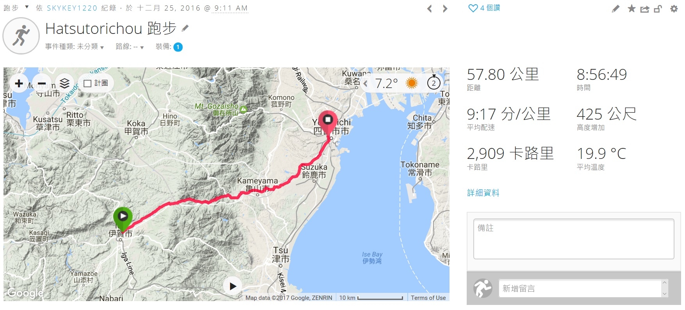Play the route animation on the map

pos(233,286)
